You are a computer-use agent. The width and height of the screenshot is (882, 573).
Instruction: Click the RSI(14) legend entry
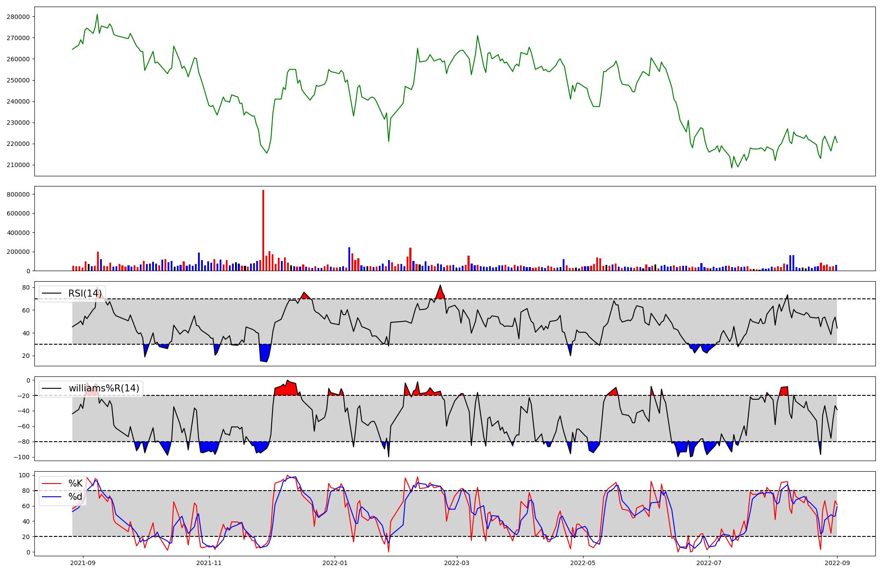tap(85, 294)
